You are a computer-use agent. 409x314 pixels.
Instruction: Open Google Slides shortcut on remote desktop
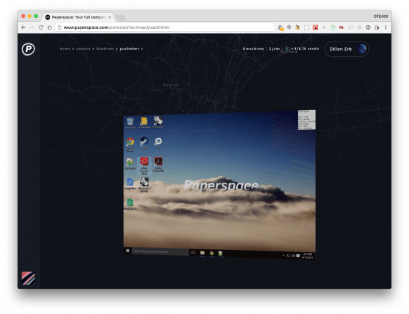pos(144,123)
